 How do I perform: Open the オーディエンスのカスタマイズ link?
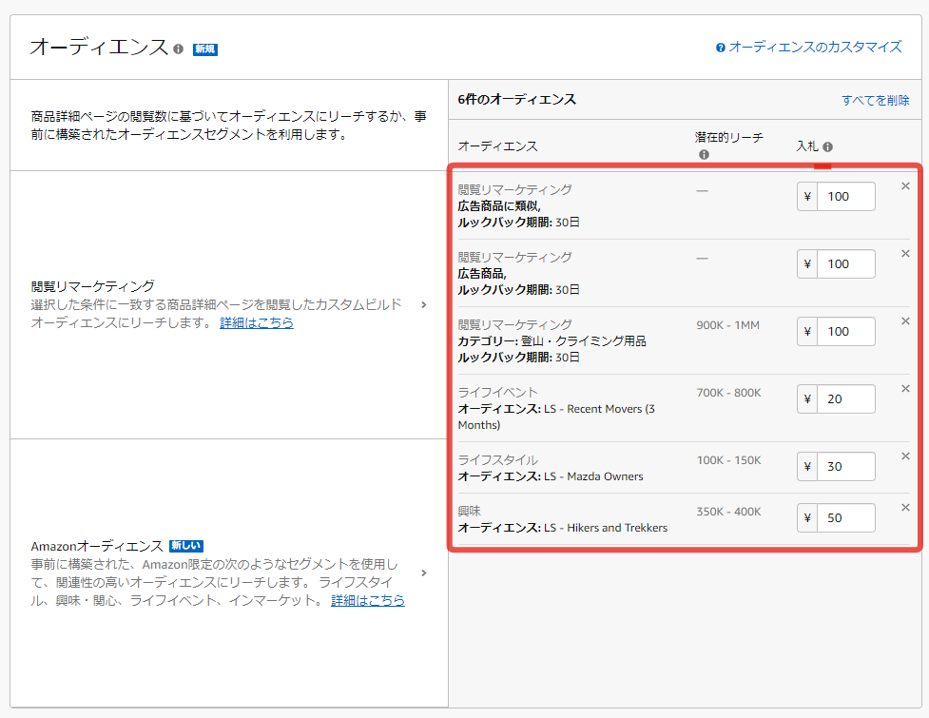coord(815,47)
